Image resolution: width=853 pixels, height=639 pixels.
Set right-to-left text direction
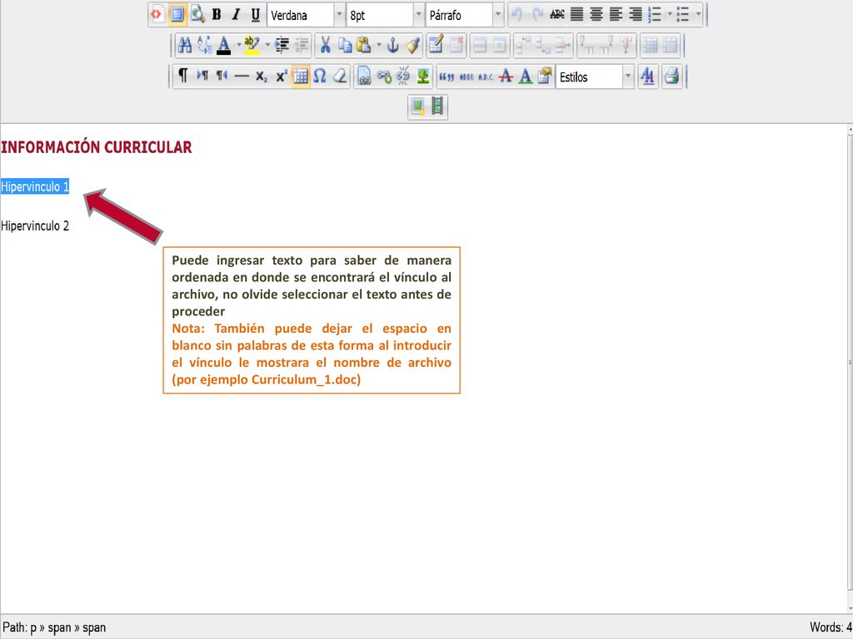click(x=222, y=76)
